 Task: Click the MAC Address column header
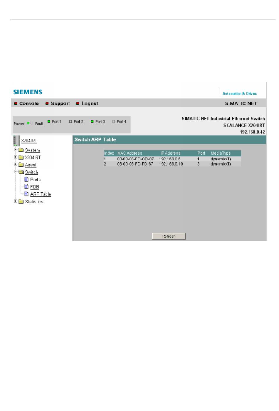[130, 153]
